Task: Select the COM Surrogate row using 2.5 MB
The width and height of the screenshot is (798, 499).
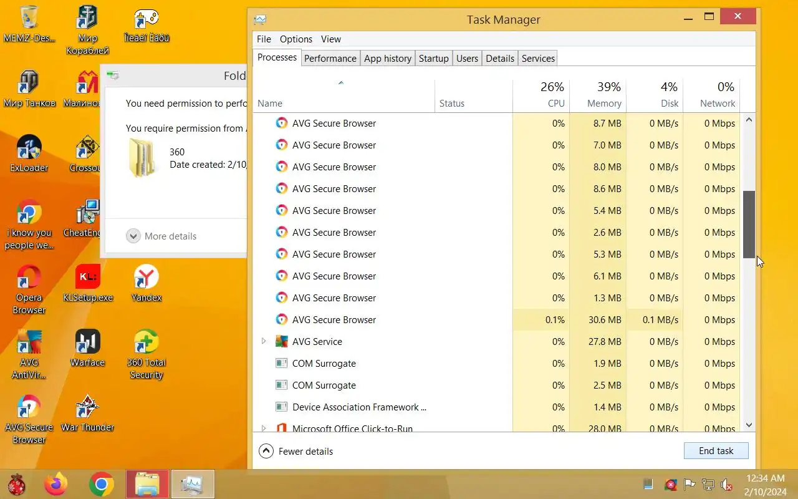Action: (498, 385)
